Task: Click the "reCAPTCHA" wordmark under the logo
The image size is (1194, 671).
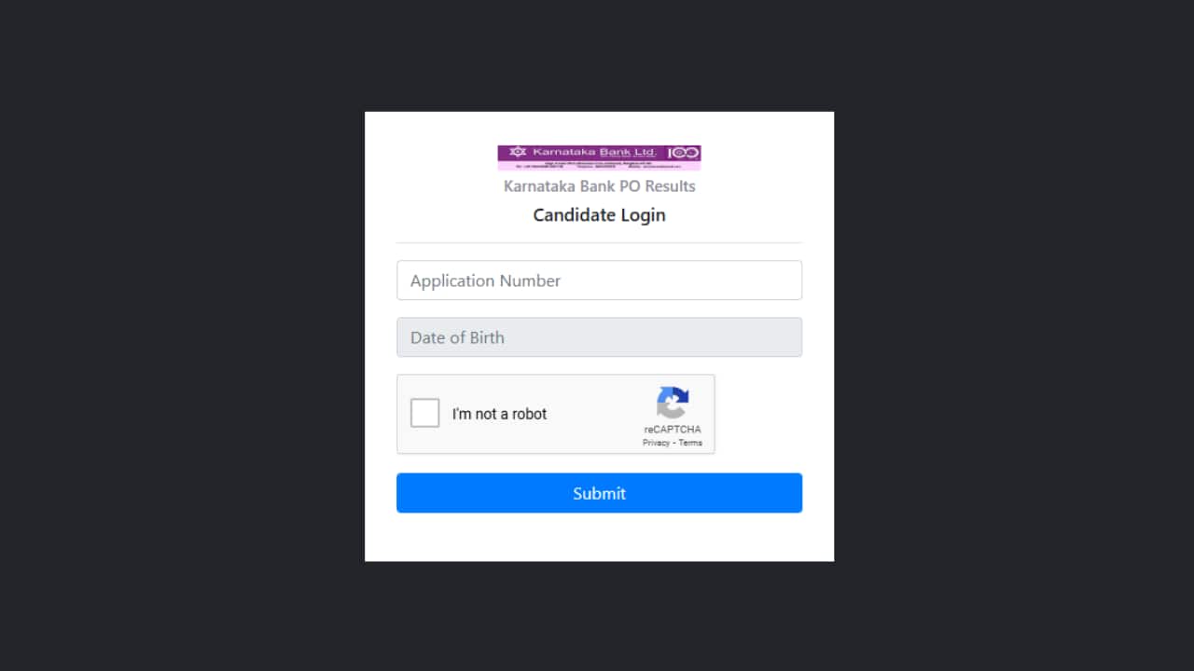Action: 672,430
